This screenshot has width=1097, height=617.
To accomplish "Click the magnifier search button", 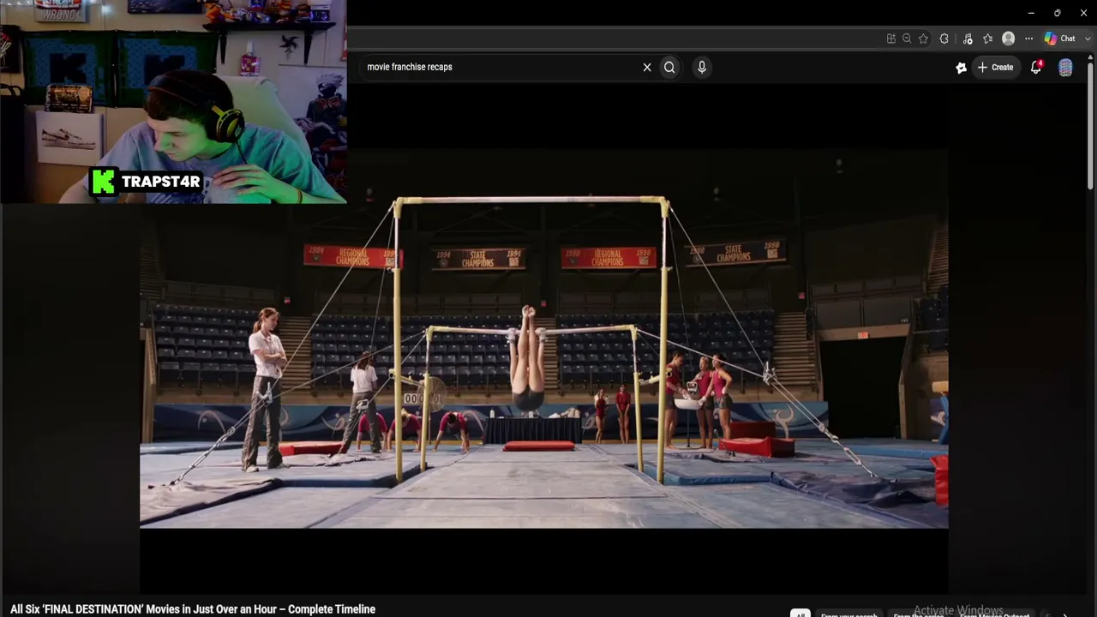I will coord(669,67).
